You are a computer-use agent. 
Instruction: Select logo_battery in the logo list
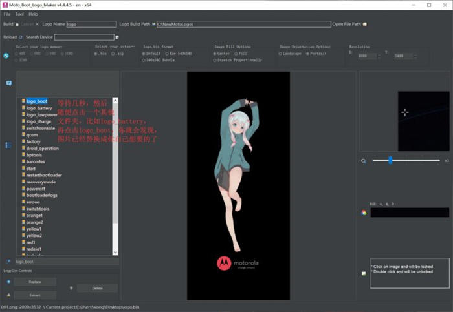point(39,108)
